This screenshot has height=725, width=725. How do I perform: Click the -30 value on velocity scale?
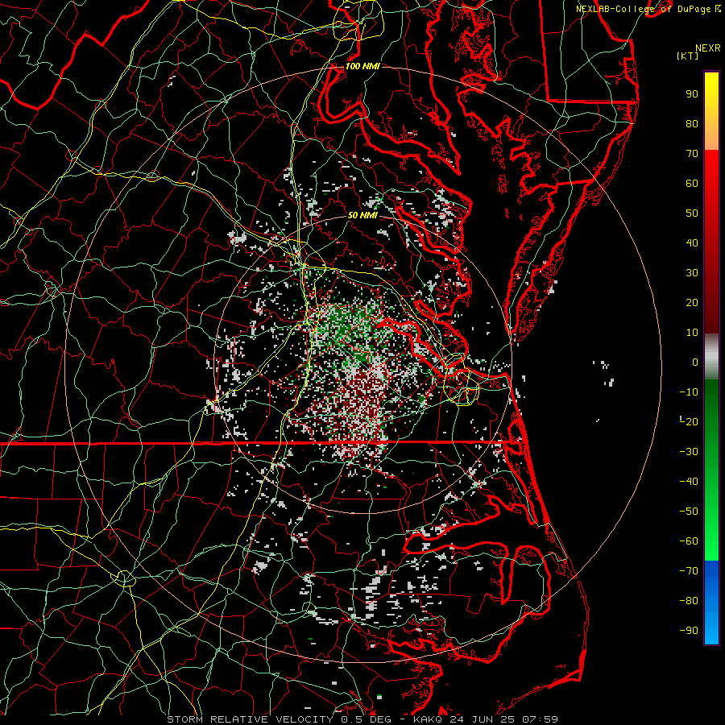[x=689, y=452]
